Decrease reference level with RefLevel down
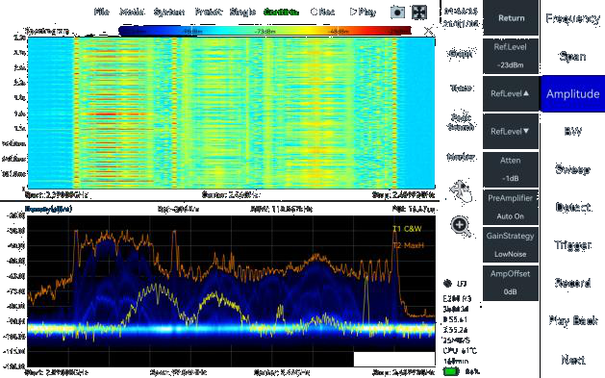Screen dimensions: 605x378 tap(511, 132)
